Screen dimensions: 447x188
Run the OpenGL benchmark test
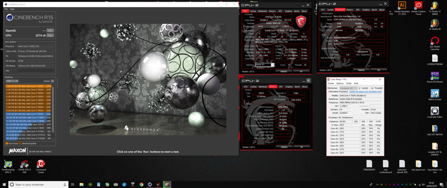pos(50,30)
